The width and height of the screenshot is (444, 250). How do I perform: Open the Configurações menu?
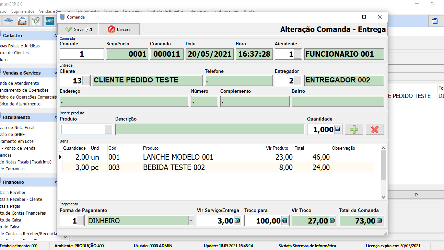[x=225, y=11]
